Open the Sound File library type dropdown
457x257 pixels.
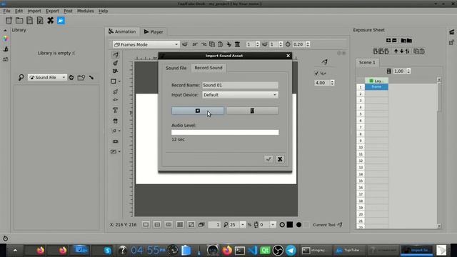coord(47,78)
